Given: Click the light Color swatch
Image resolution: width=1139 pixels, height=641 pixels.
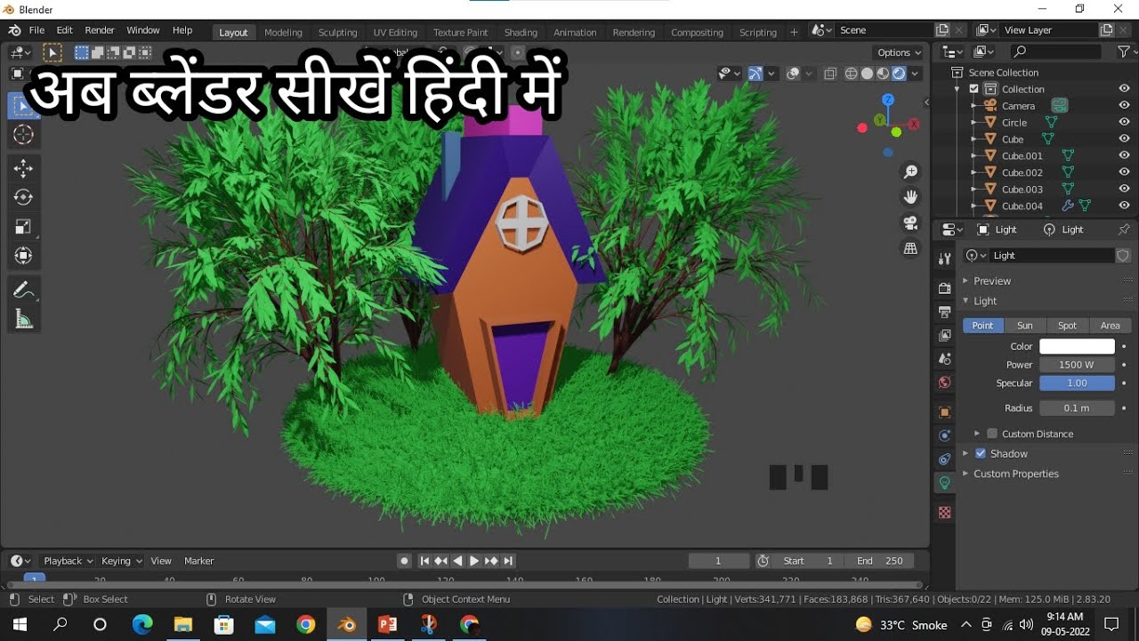Looking at the screenshot, I should coord(1077,346).
